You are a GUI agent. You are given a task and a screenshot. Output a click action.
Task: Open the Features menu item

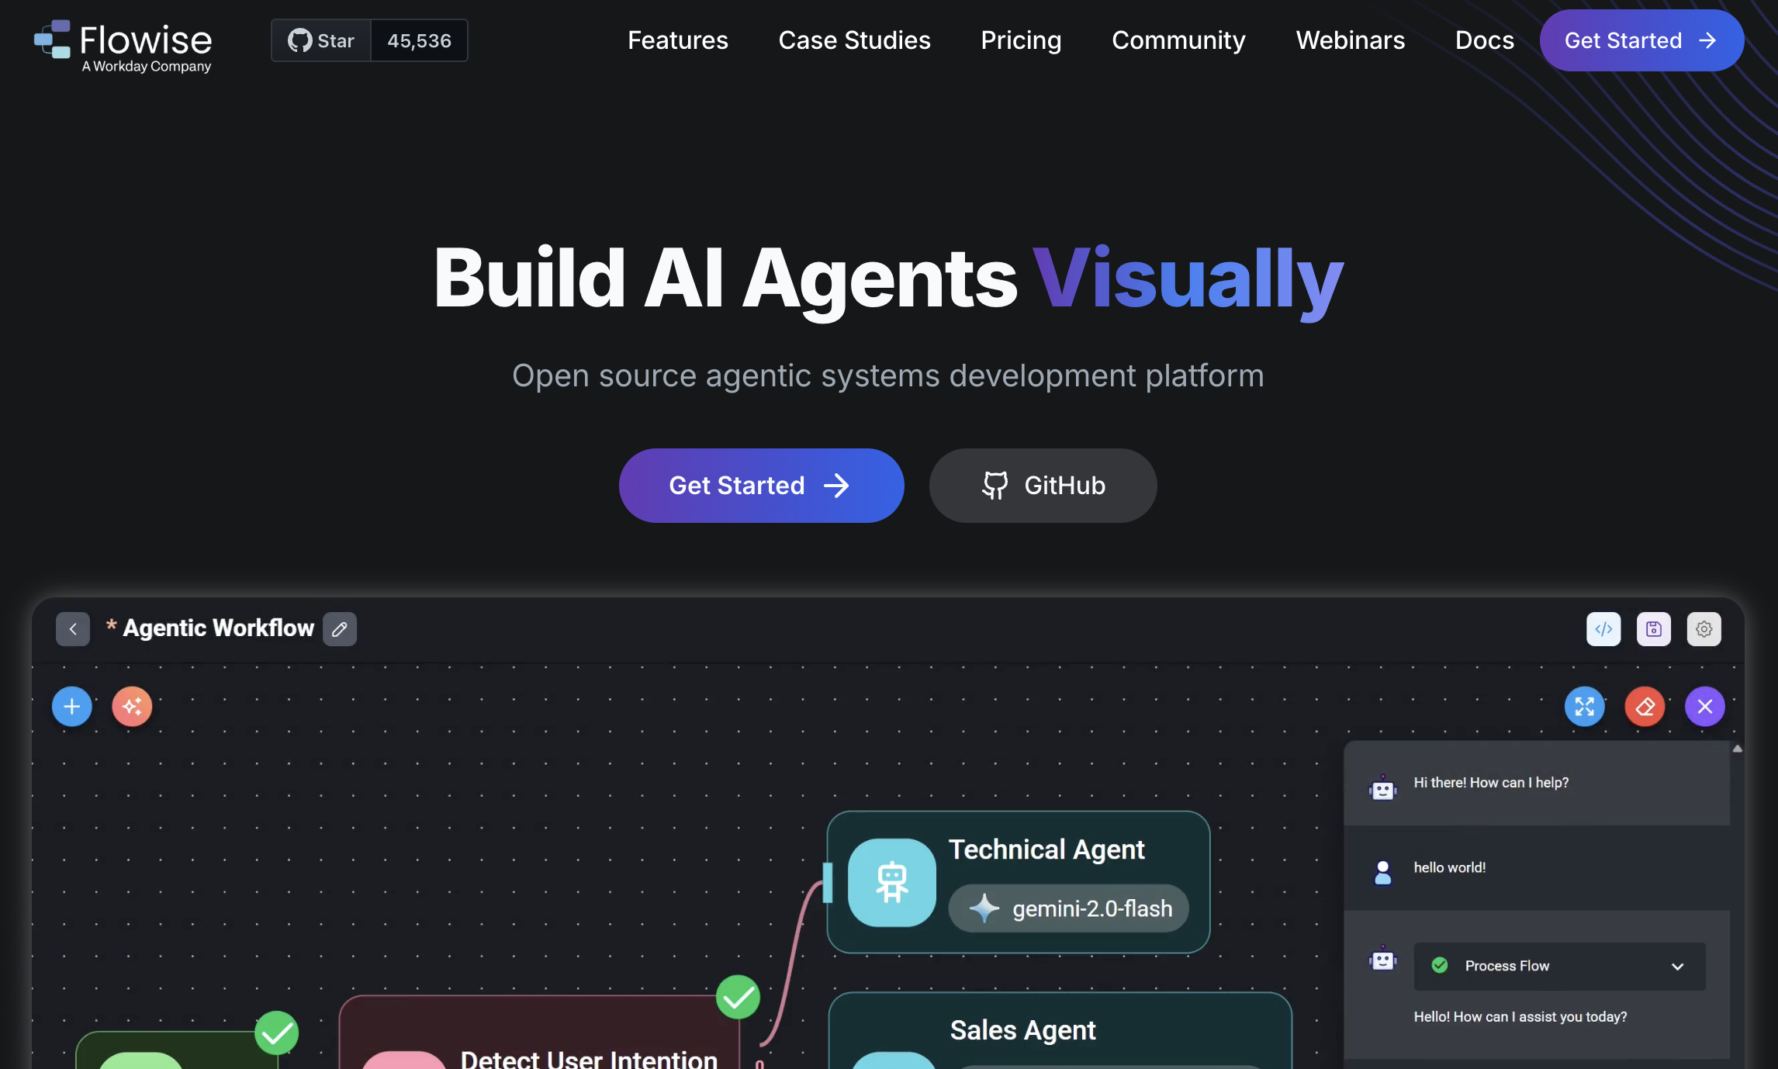click(677, 40)
